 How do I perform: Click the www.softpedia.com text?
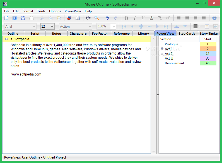(26, 74)
